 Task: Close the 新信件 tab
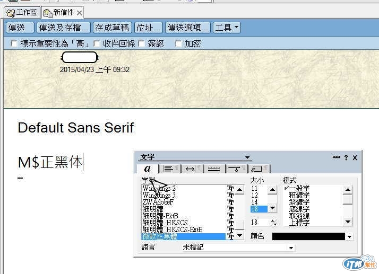(79, 13)
